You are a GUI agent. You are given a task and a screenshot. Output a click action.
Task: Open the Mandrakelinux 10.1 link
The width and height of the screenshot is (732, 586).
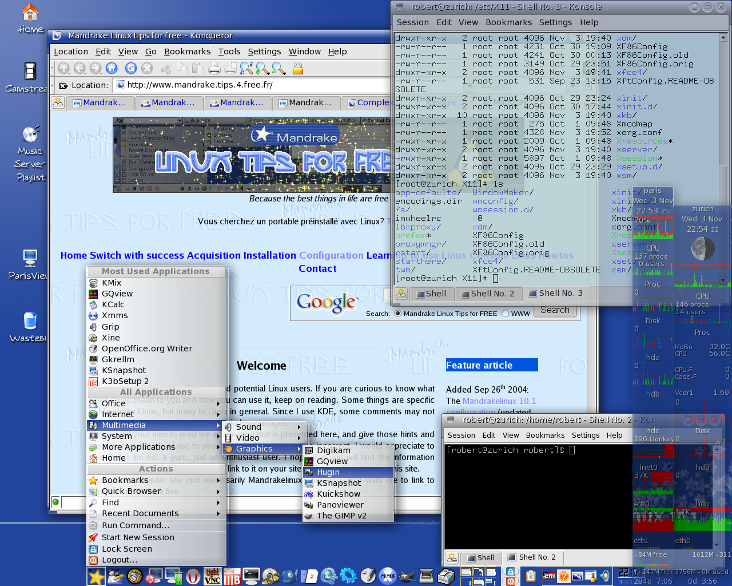click(499, 401)
